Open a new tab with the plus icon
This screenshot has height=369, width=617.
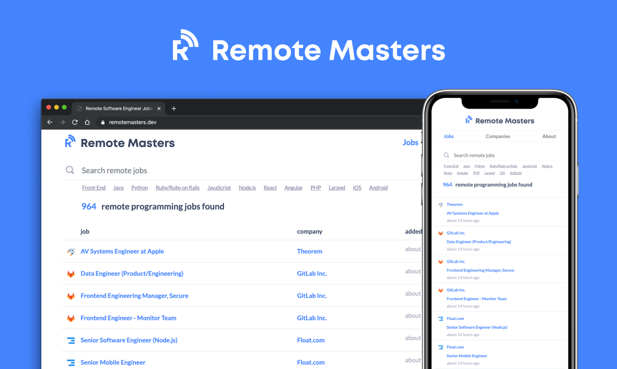coord(174,108)
